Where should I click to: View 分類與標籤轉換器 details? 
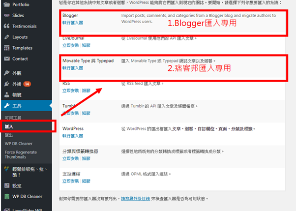pos(86,158)
